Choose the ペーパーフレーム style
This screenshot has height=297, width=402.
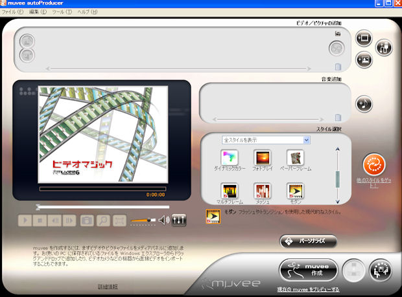[296, 157]
